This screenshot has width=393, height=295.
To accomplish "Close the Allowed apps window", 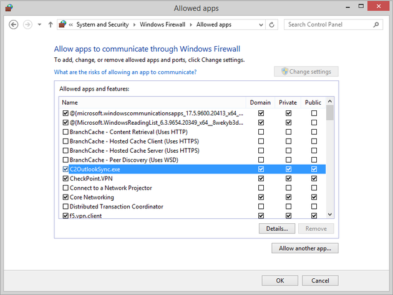I will [379, 6].
